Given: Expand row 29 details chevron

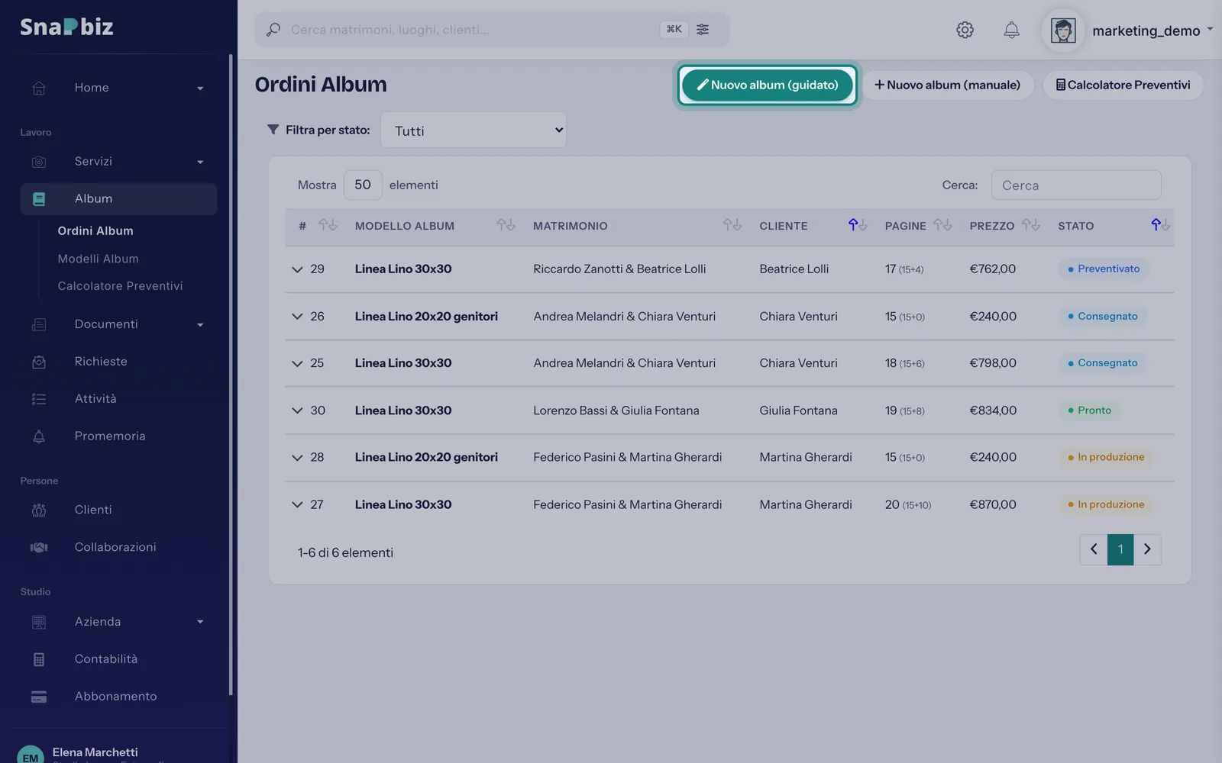Looking at the screenshot, I should [297, 269].
